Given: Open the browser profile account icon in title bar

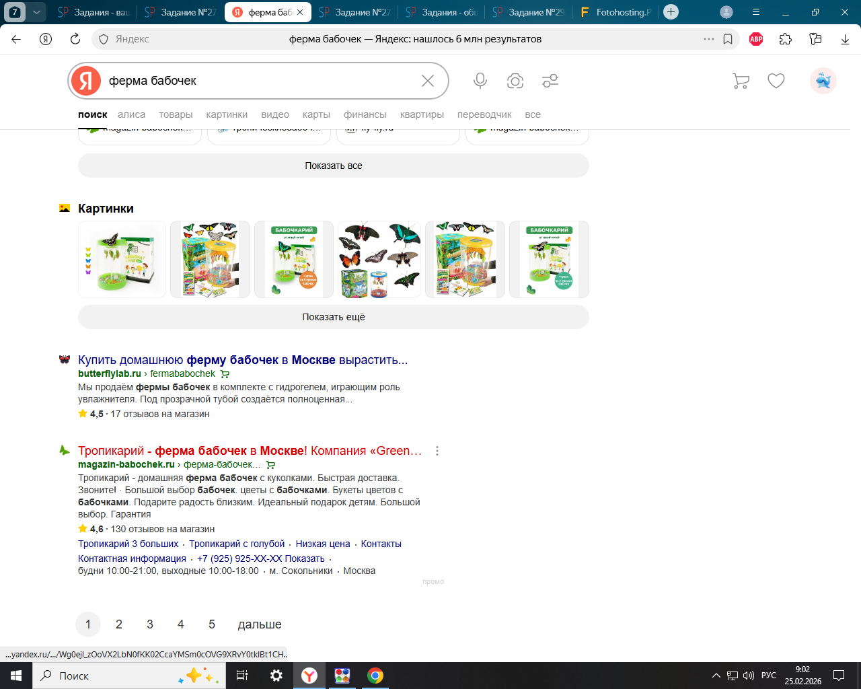Looking at the screenshot, I should [x=726, y=12].
